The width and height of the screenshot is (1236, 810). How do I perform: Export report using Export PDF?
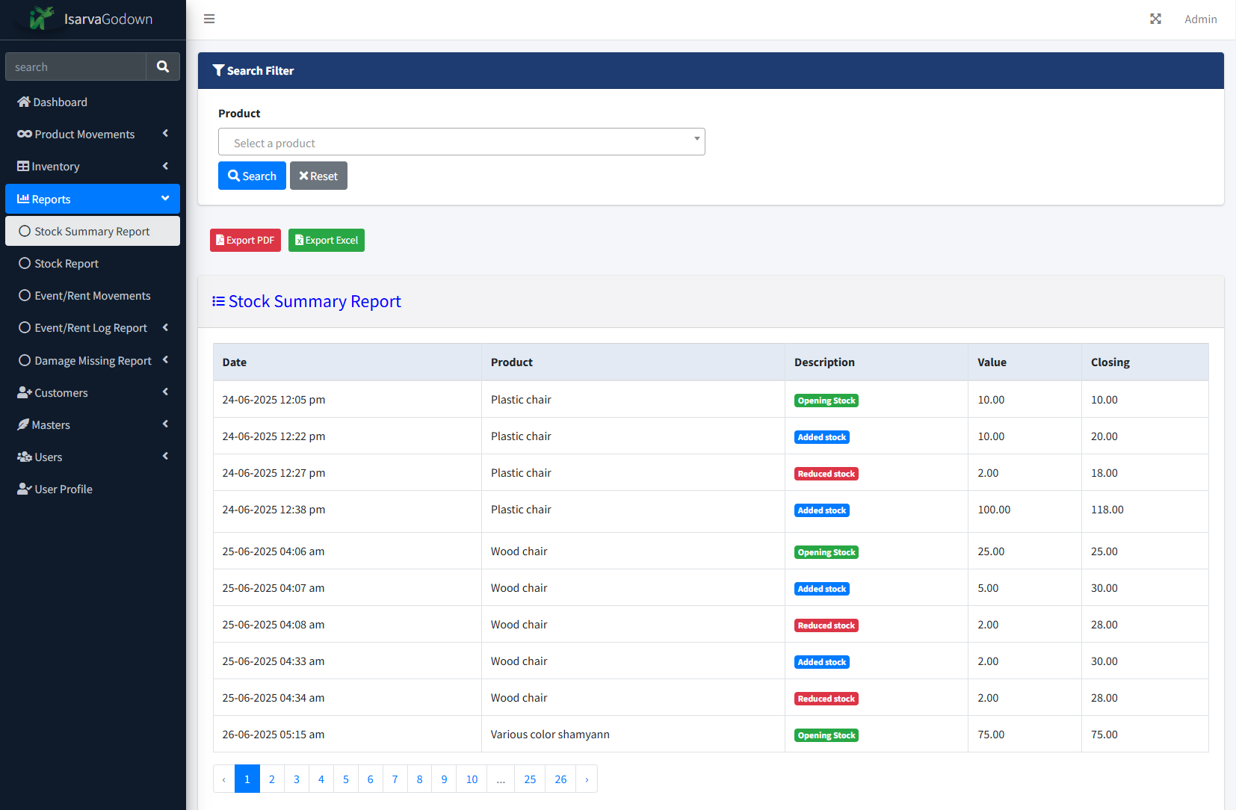[x=245, y=240]
